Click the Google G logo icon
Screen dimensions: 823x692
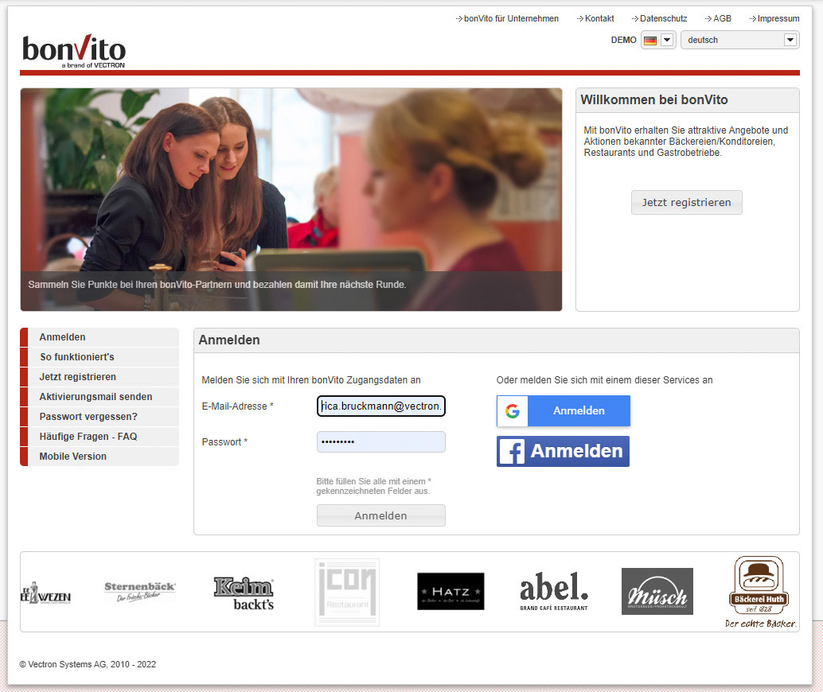[x=513, y=410]
